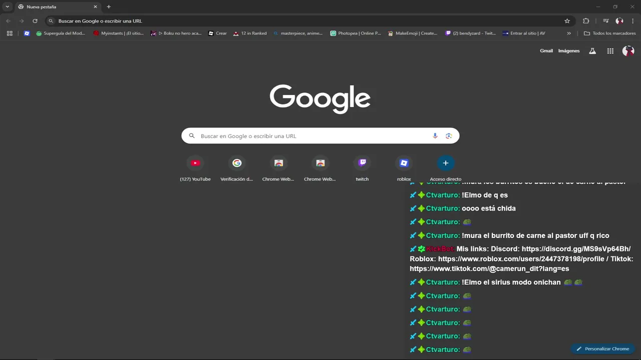Open the Crear bookmark

point(218,33)
